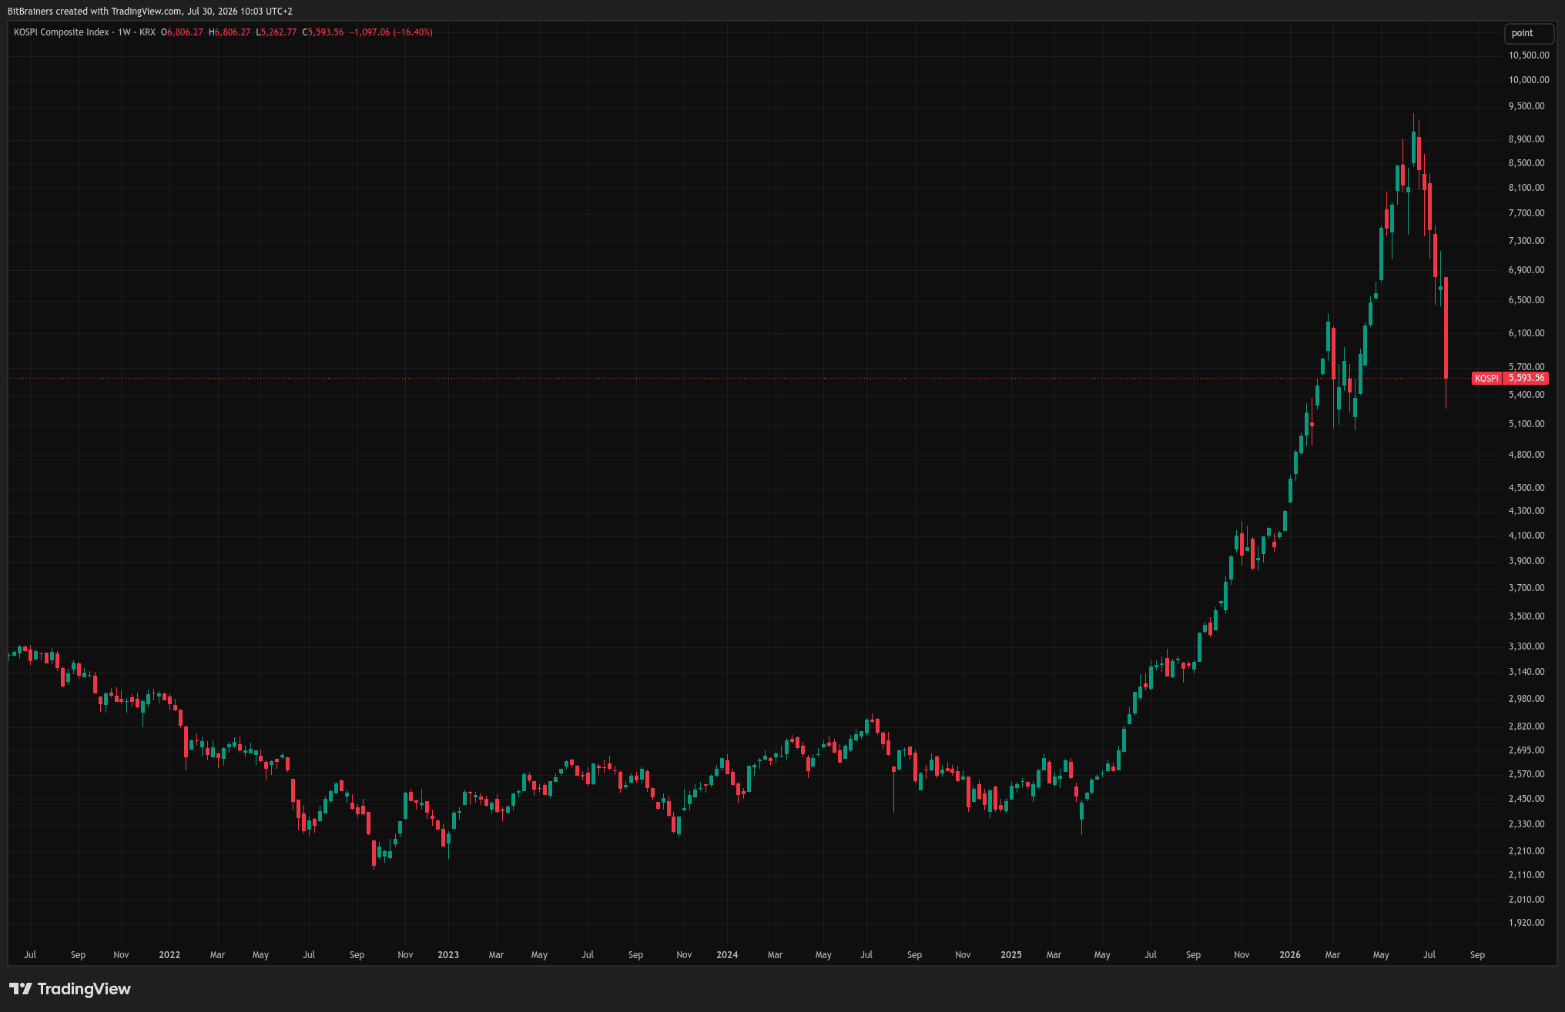Click the BitBrainers TradingView.com attribution header text
This screenshot has height=1012, width=1565.
click(x=149, y=12)
